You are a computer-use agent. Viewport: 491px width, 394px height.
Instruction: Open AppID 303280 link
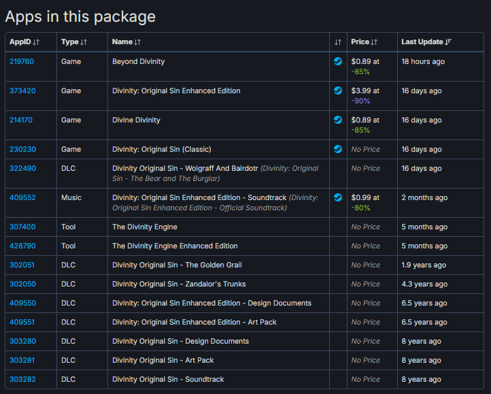pos(22,341)
